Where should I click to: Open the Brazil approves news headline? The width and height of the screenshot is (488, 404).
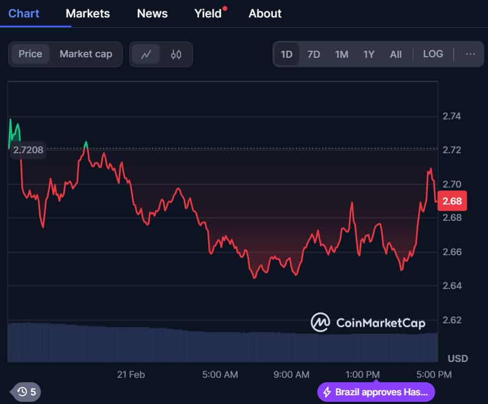pos(382,392)
